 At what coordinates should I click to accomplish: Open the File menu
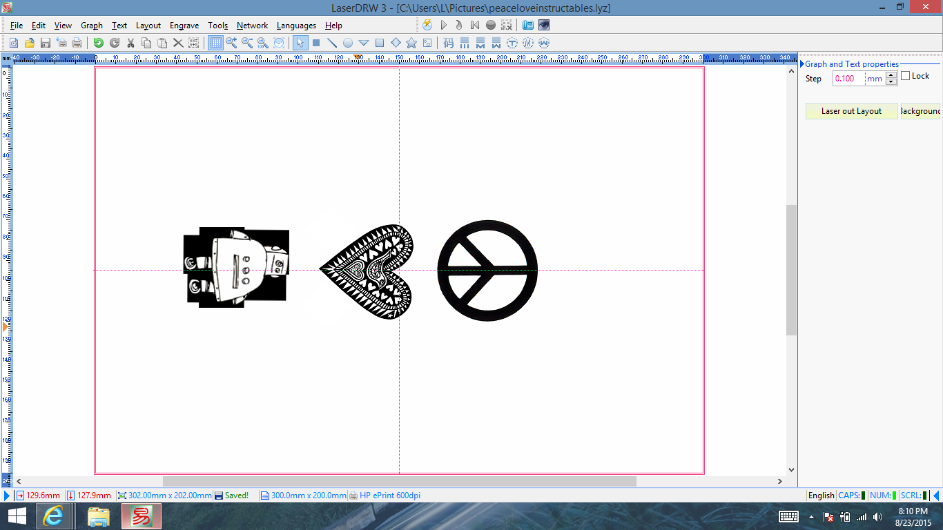(17, 26)
